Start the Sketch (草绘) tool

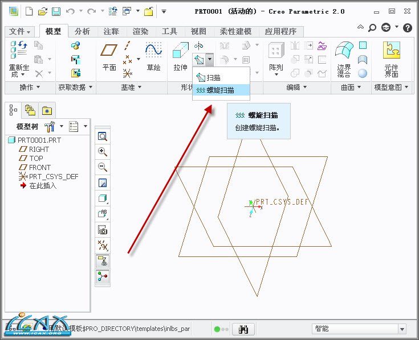coord(154,56)
